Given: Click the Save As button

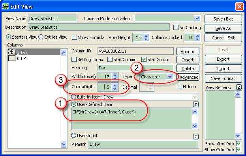Looking at the screenshot, I should [x=223, y=28].
